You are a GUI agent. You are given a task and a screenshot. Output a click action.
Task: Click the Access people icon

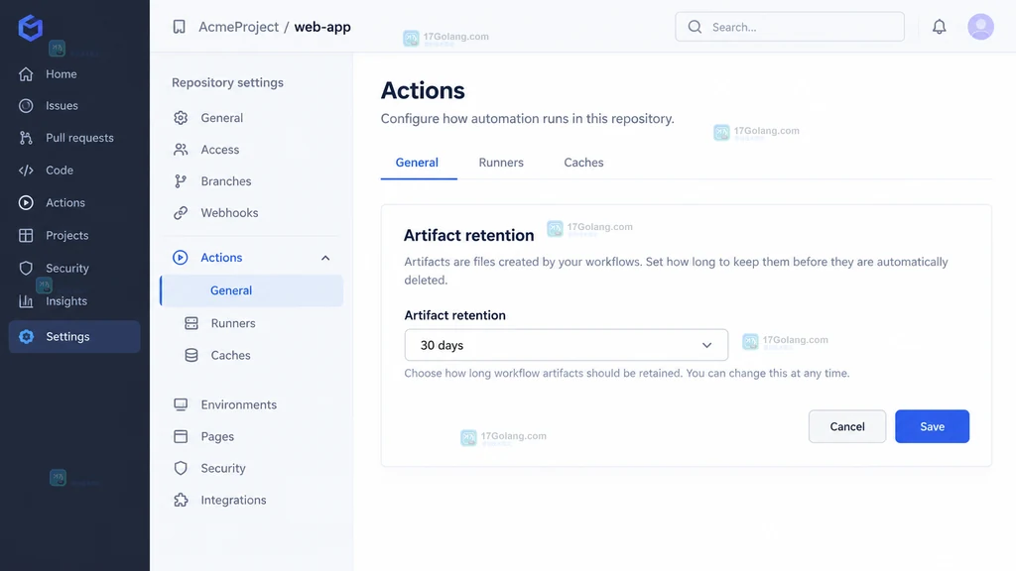181,150
